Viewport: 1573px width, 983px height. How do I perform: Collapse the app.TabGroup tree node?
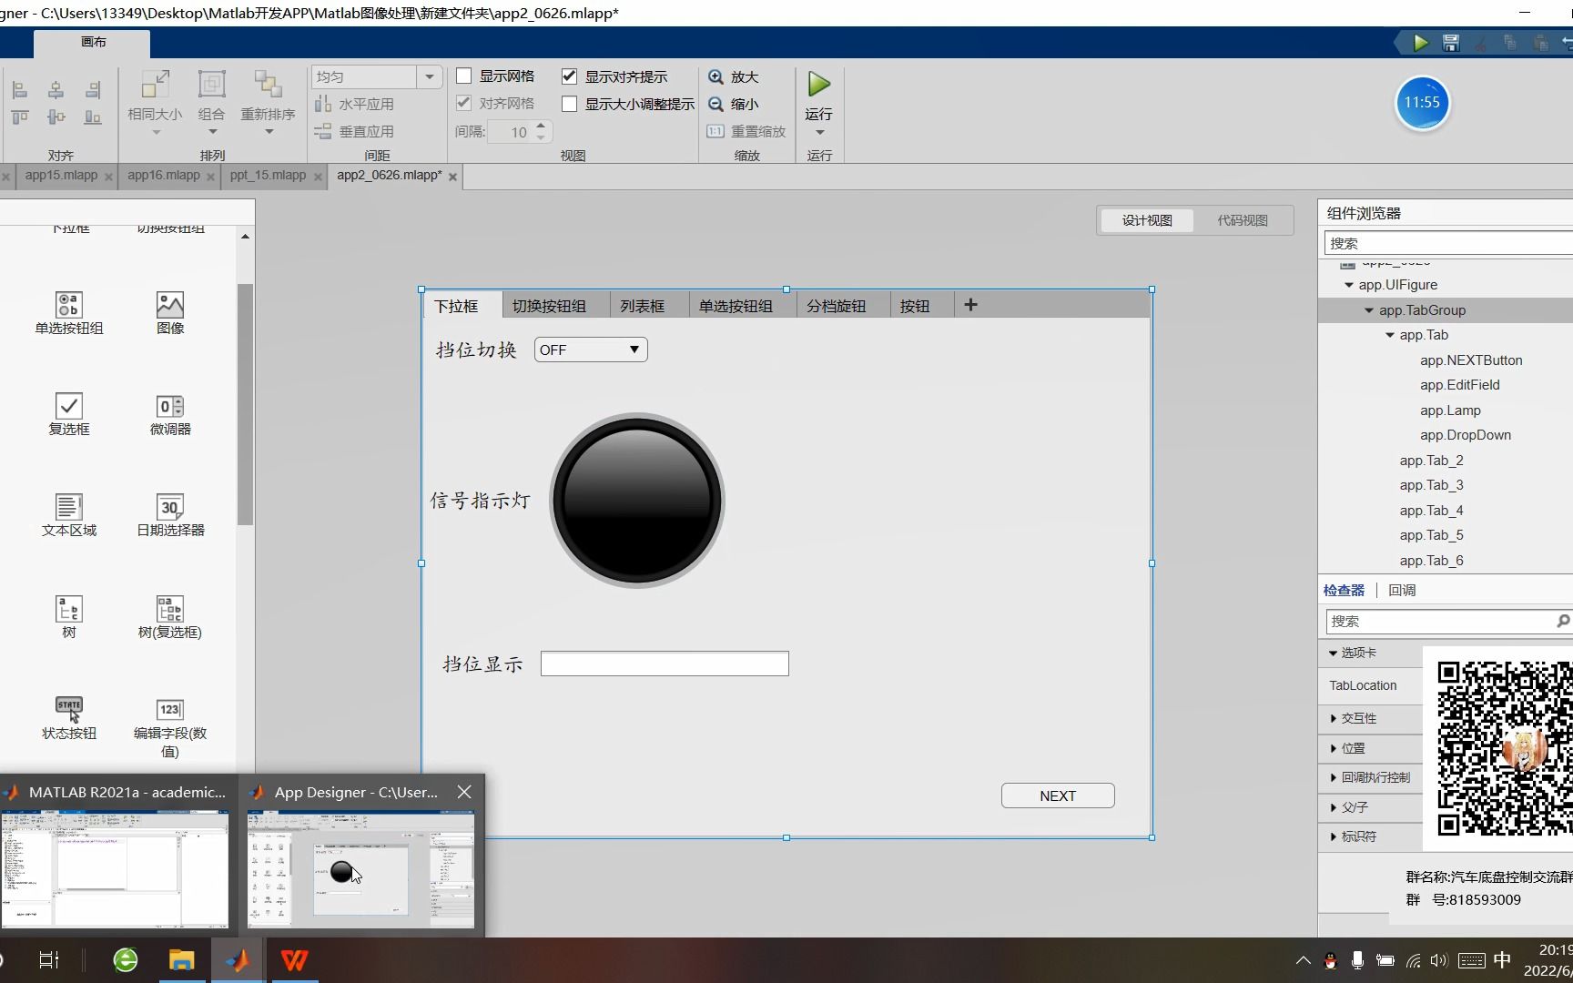coord(1369,310)
